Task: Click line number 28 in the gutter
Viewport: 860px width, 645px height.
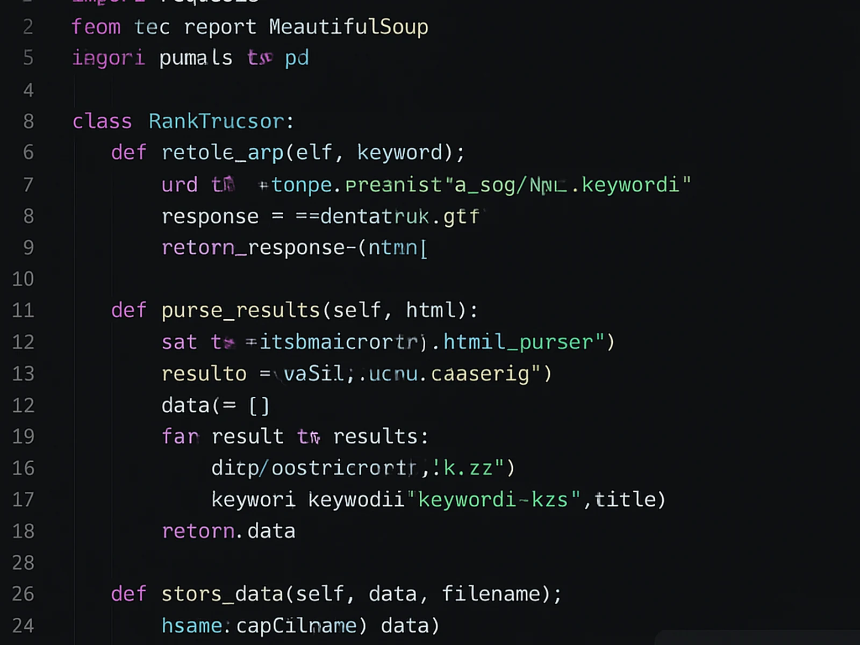Action: pyautogui.click(x=23, y=563)
